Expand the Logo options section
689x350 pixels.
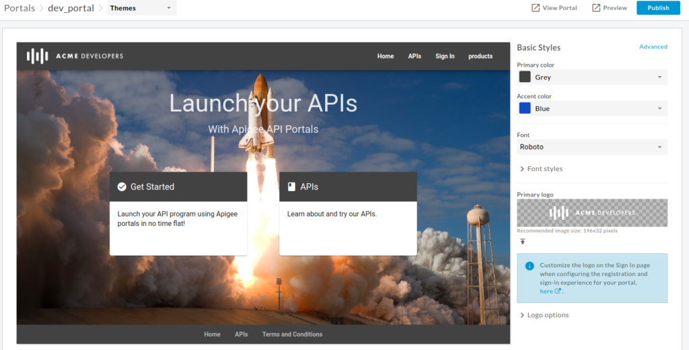click(544, 315)
